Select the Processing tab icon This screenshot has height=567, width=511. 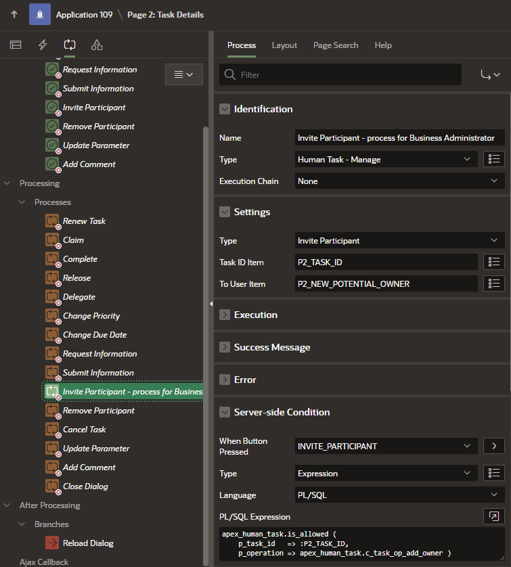pyautogui.click(x=70, y=45)
